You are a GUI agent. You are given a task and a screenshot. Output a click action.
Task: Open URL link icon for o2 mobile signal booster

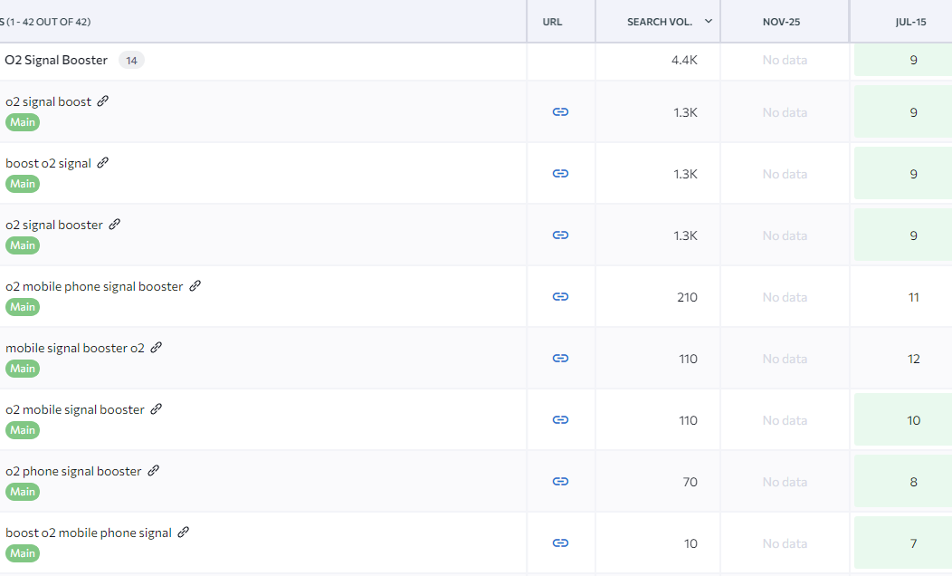click(x=560, y=420)
